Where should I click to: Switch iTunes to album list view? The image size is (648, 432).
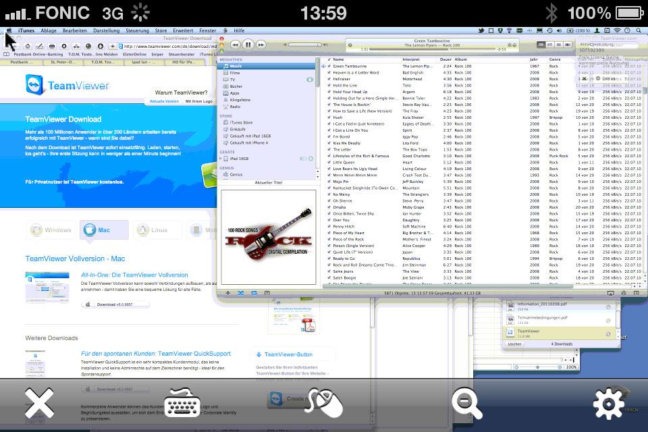point(549,45)
